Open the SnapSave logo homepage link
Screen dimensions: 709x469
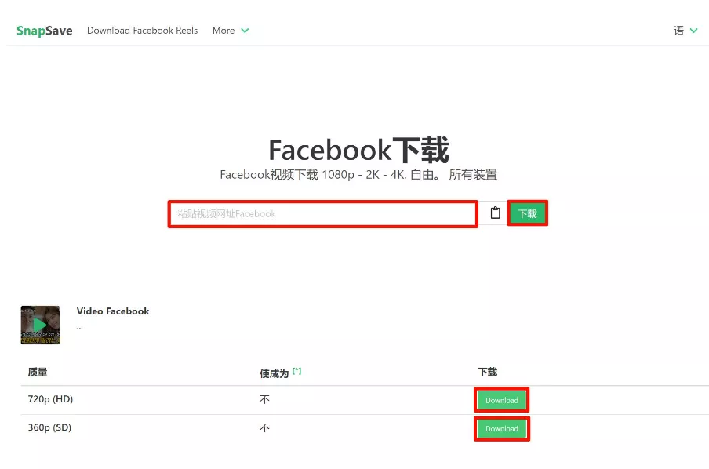pos(44,31)
